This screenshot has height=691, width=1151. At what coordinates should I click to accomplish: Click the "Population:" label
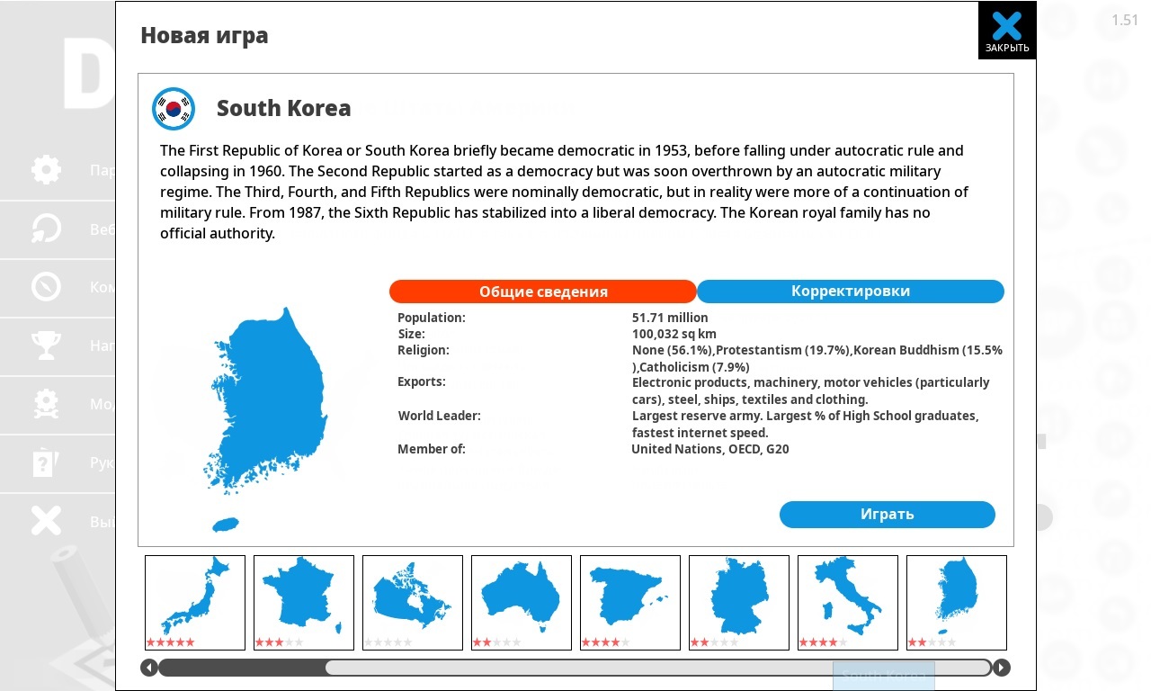[432, 318]
